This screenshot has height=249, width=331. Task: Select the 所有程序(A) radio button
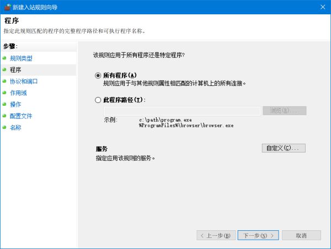(x=98, y=75)
